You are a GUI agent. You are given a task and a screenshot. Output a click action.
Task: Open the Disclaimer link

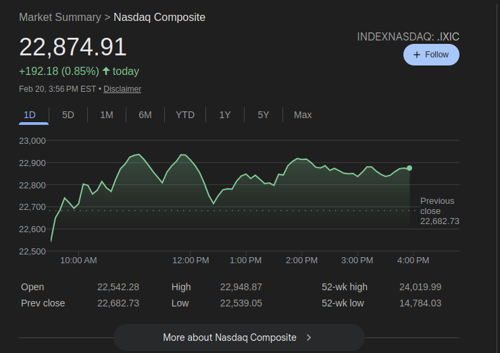click(x=122, y=89)
